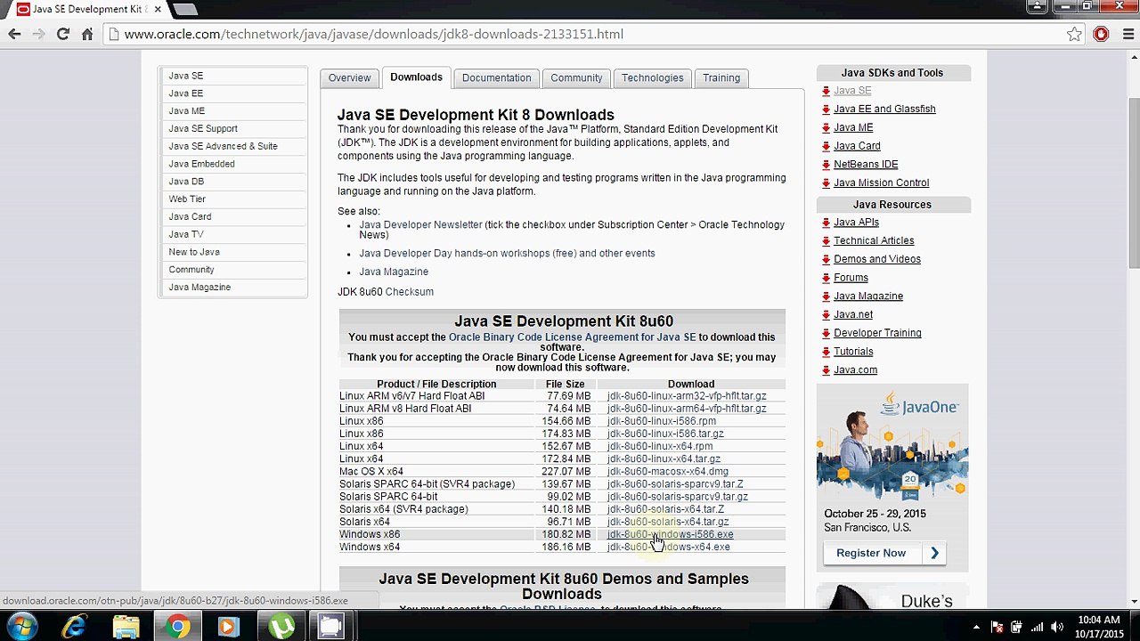Viewport: 1140px width, 641px height.
Task: Download jdk-8u60-linux-i586.rpm
Action: (x=661, y=421)
